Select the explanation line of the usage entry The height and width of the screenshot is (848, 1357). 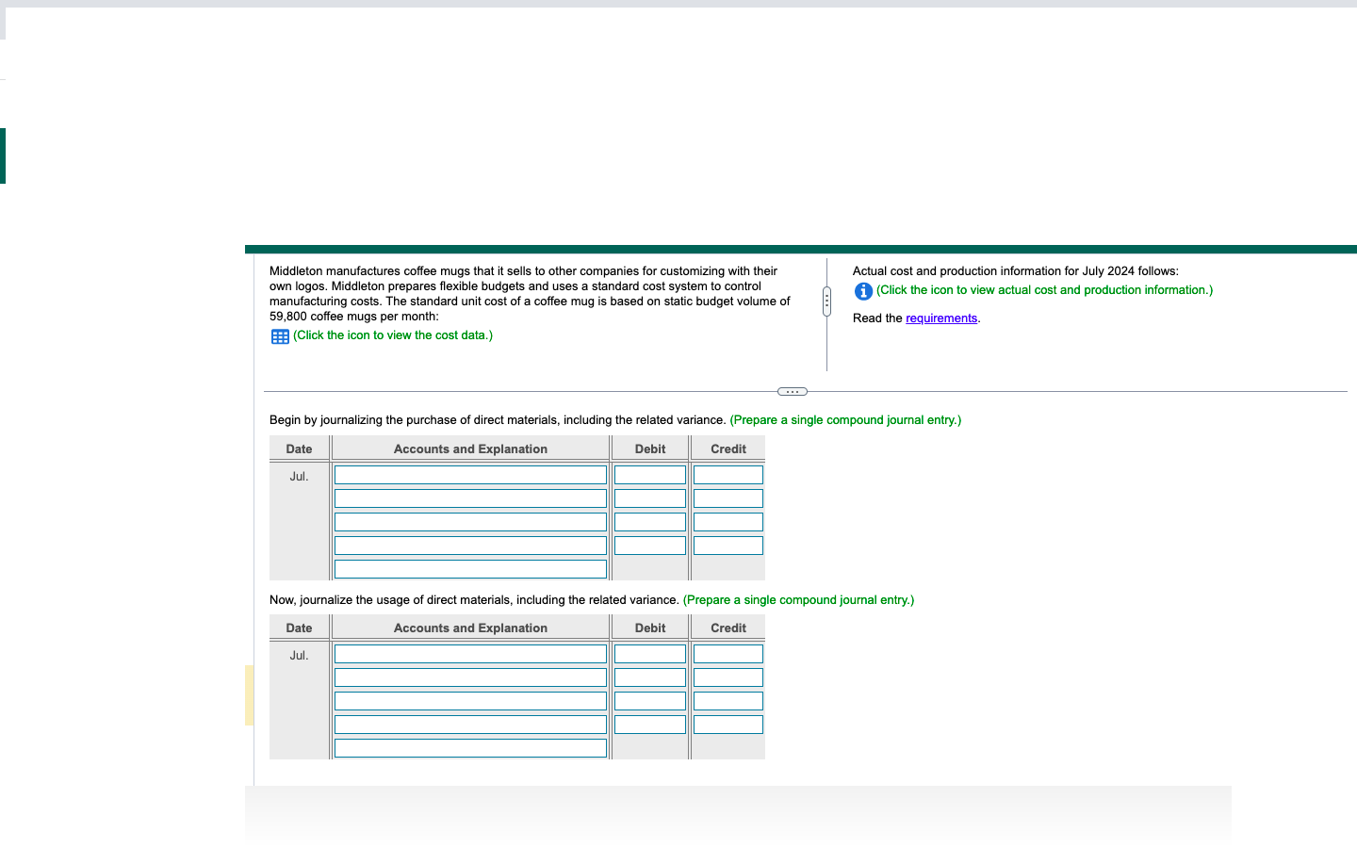470,747
